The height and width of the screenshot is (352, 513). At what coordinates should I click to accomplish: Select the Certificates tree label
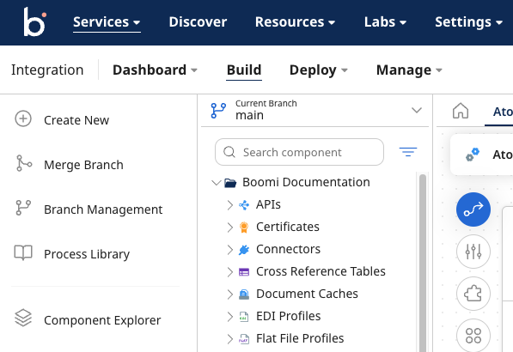pyautogui.click(x=288, y=227)
